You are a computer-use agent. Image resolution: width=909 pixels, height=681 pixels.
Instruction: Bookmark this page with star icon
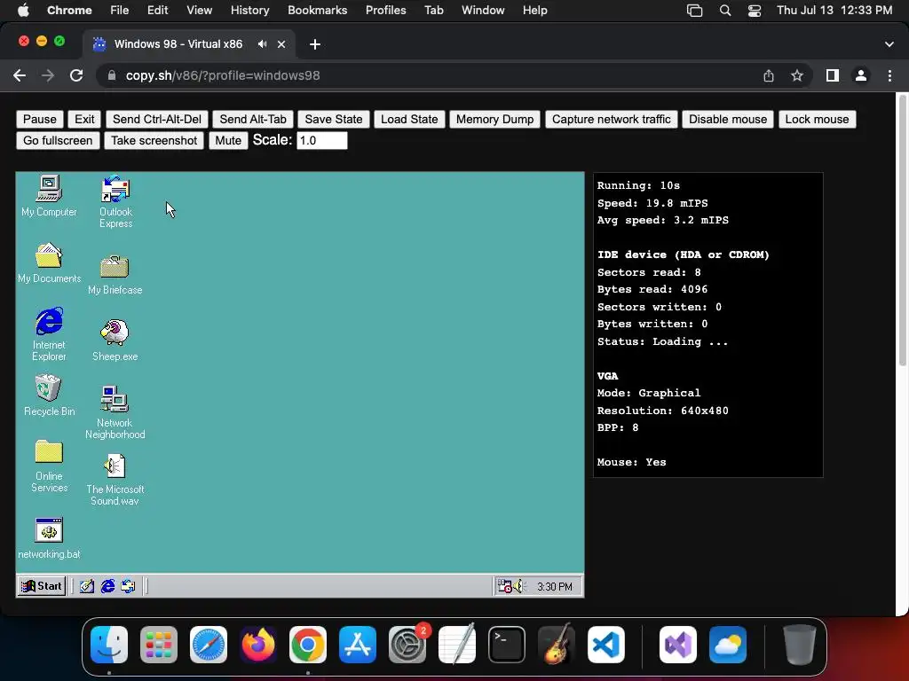pos(797,76)
